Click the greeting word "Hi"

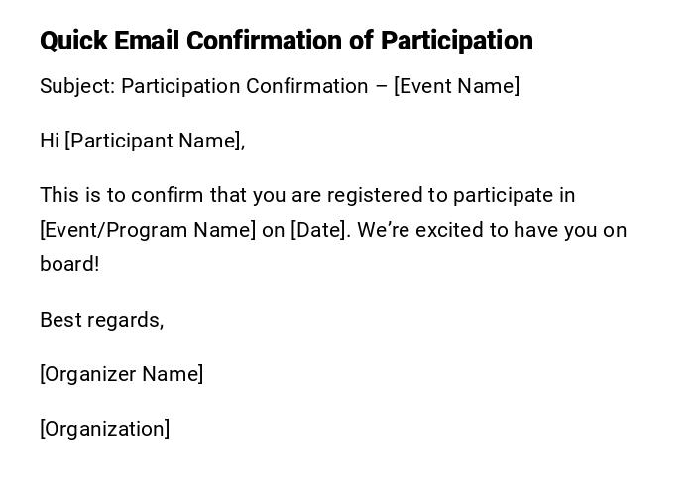coord(50,141)
